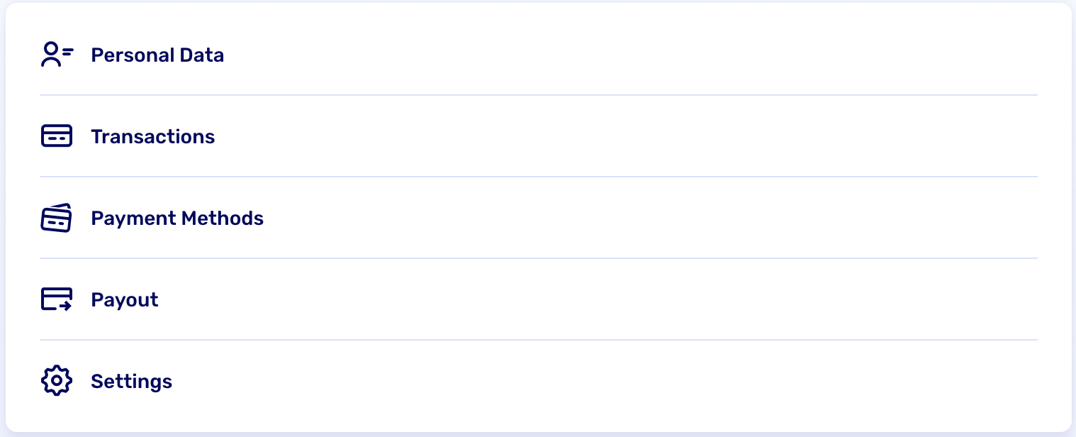
Task: Go to Payment Methods
Action: coord(177,218)
